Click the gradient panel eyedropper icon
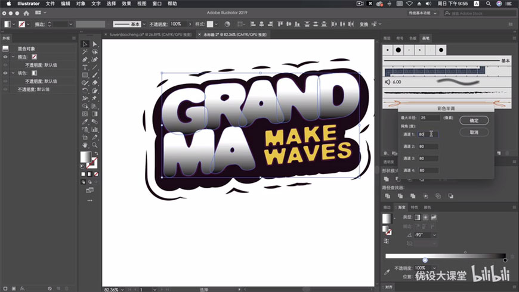The image size is (519, 292). pos(387,272)
